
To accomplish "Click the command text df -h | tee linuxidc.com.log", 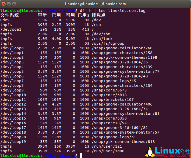I will pos(113,11).
